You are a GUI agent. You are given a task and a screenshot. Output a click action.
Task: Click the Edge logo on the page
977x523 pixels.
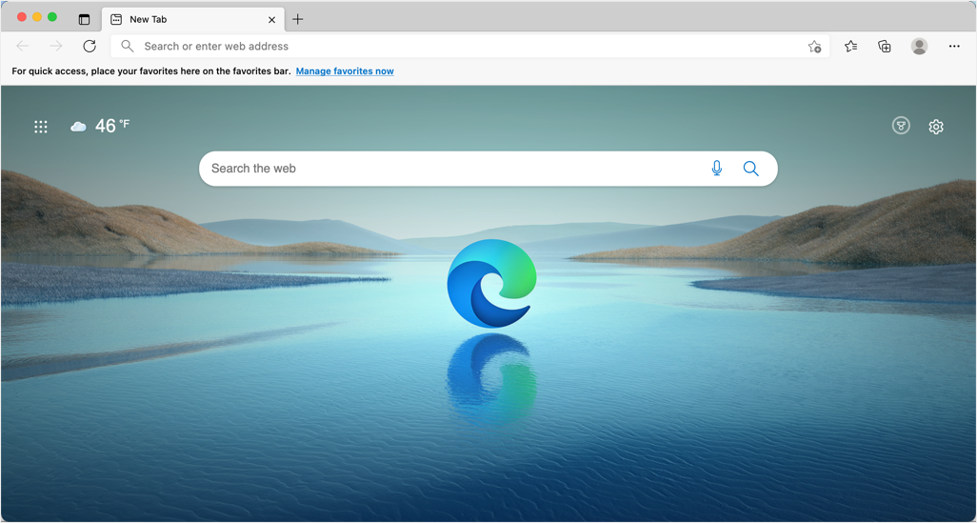tap(491, 283)
